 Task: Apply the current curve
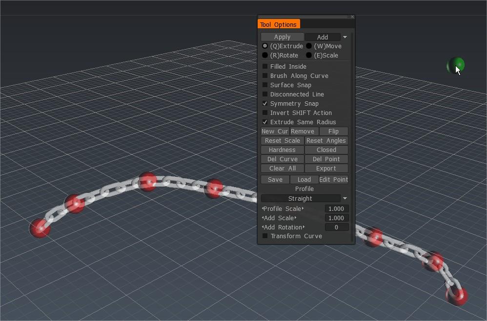[282, 37]
